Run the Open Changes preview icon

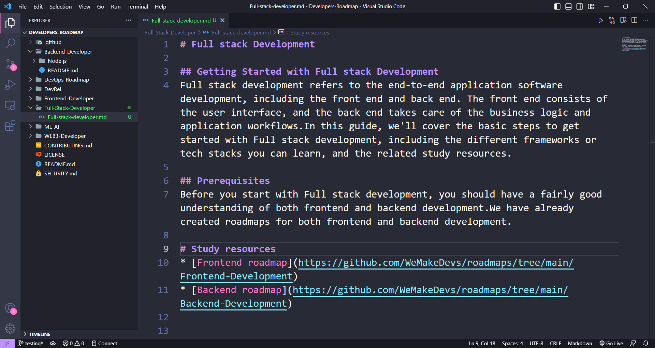pos(612,20)
